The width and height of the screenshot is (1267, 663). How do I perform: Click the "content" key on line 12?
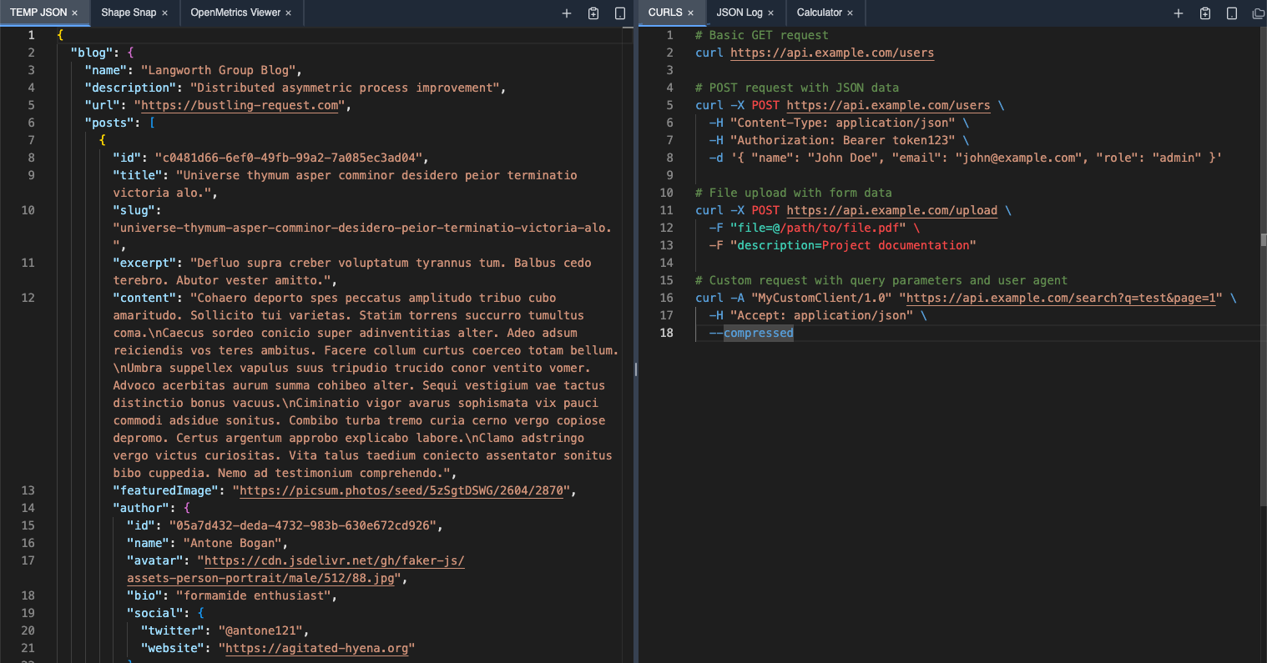pyautogui.click(x=144, y=298)
